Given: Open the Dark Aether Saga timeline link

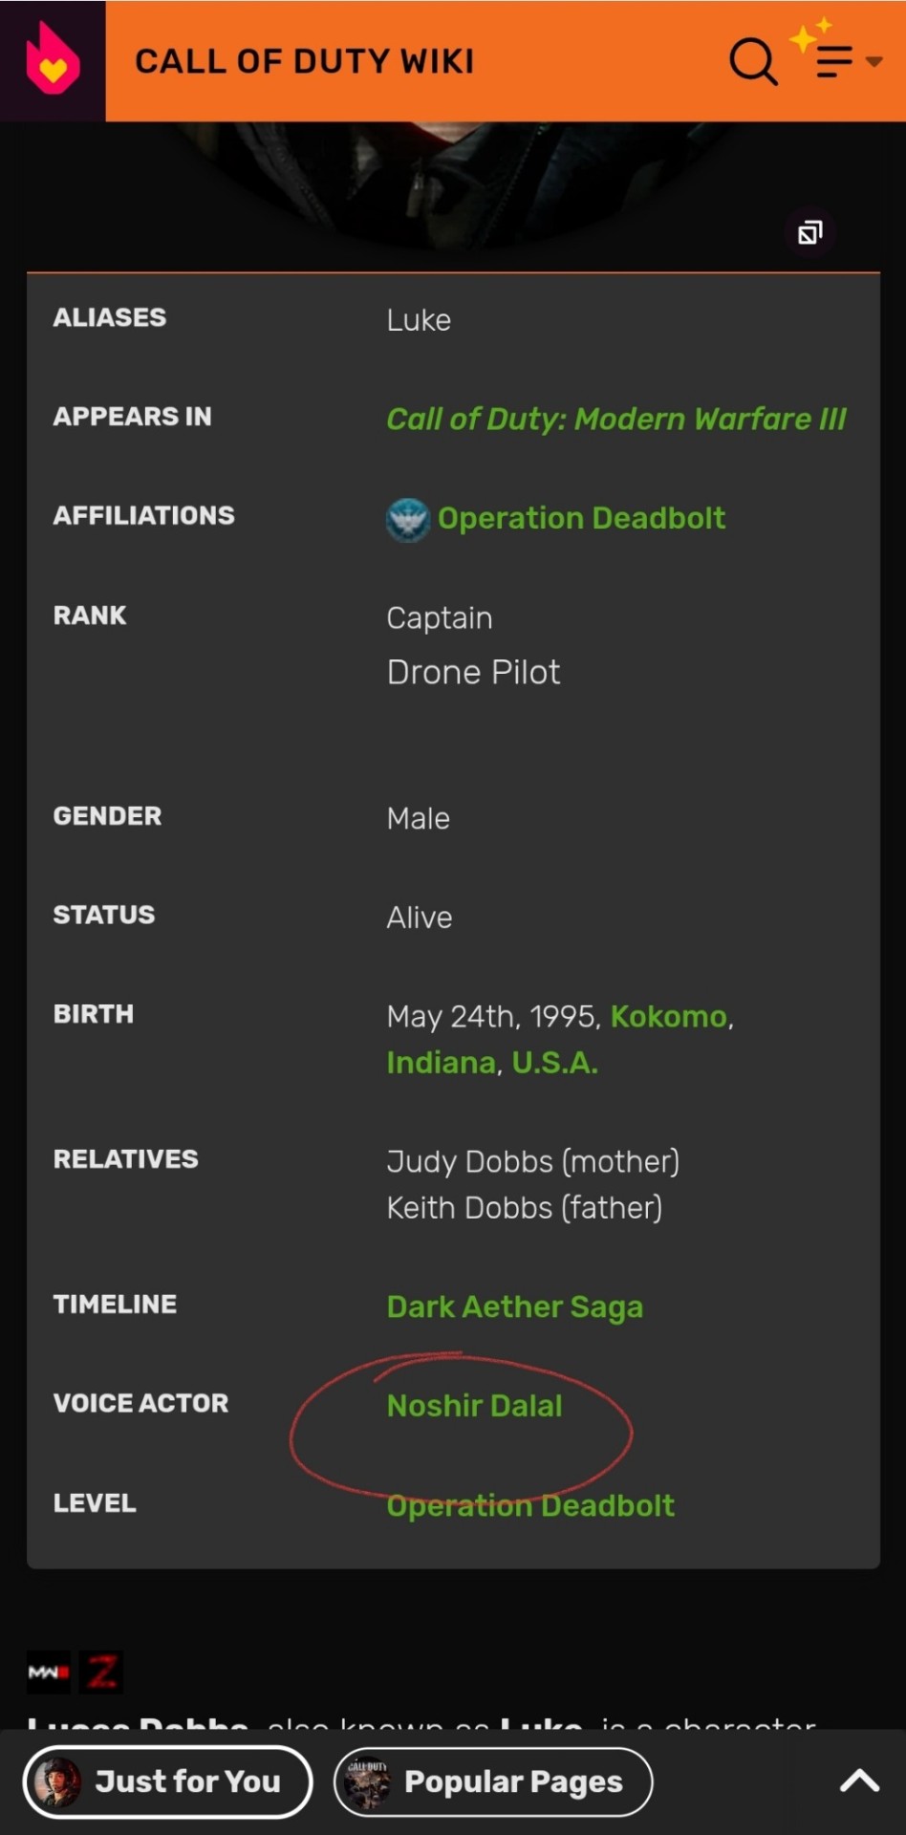Looking at the screenshot, I should click(x=515, y=1307).
